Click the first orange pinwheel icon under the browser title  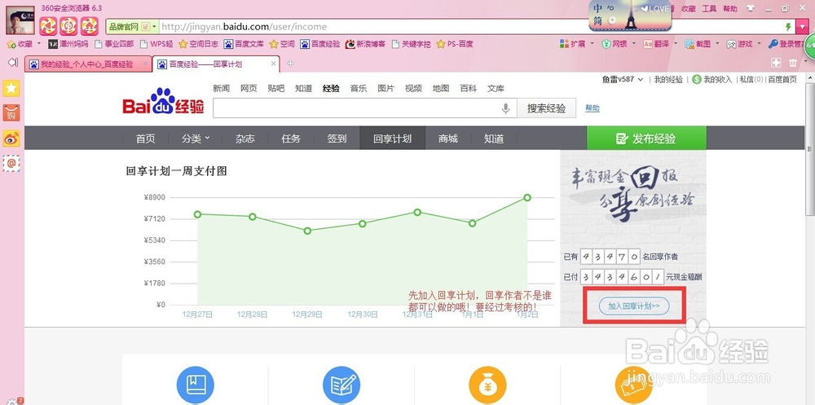(48, 25)
